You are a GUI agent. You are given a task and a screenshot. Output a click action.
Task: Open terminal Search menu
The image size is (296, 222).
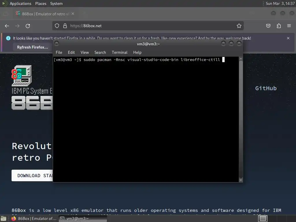pyautogui.click(x=100, y=52)
